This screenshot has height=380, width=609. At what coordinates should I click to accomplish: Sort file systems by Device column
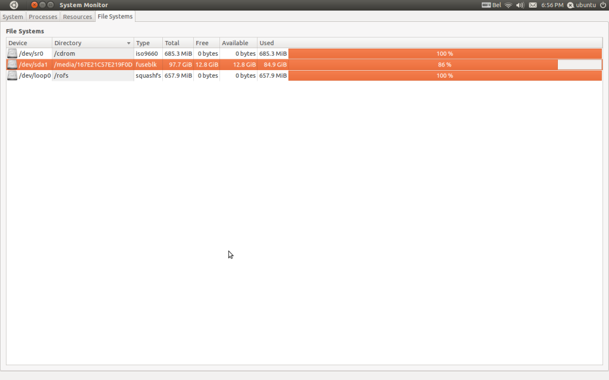point(29,43)
